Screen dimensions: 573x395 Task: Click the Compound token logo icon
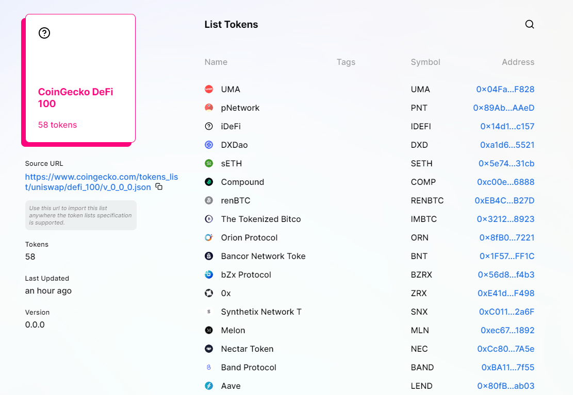click(x=209, y=182)
